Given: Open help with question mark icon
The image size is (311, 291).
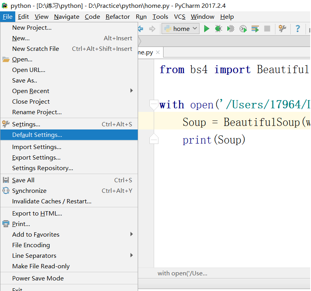Looking at the screenshot, I should (x=298, y=29).
